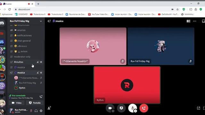Open the avisos channel
205x115 pixels.
tap(26, 51)
